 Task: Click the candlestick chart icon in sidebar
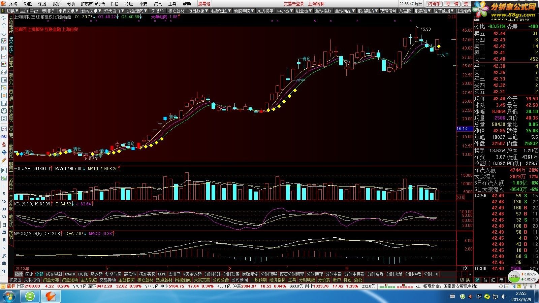coord(4,64)
